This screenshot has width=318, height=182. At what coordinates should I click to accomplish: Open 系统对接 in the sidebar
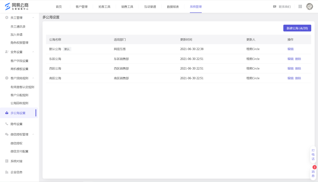pyautogui.click(x=16, y=161)
